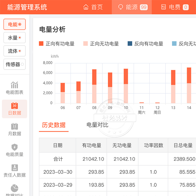196x196 pixels.
Task: Select the 电能 category button
Action: pyautogui.click(x=14, y=24)
